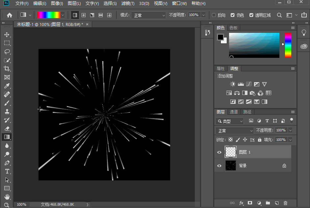Screen dimensions: 310x208
Task: Open the 滤镜(T) menu
Action: 128,4
